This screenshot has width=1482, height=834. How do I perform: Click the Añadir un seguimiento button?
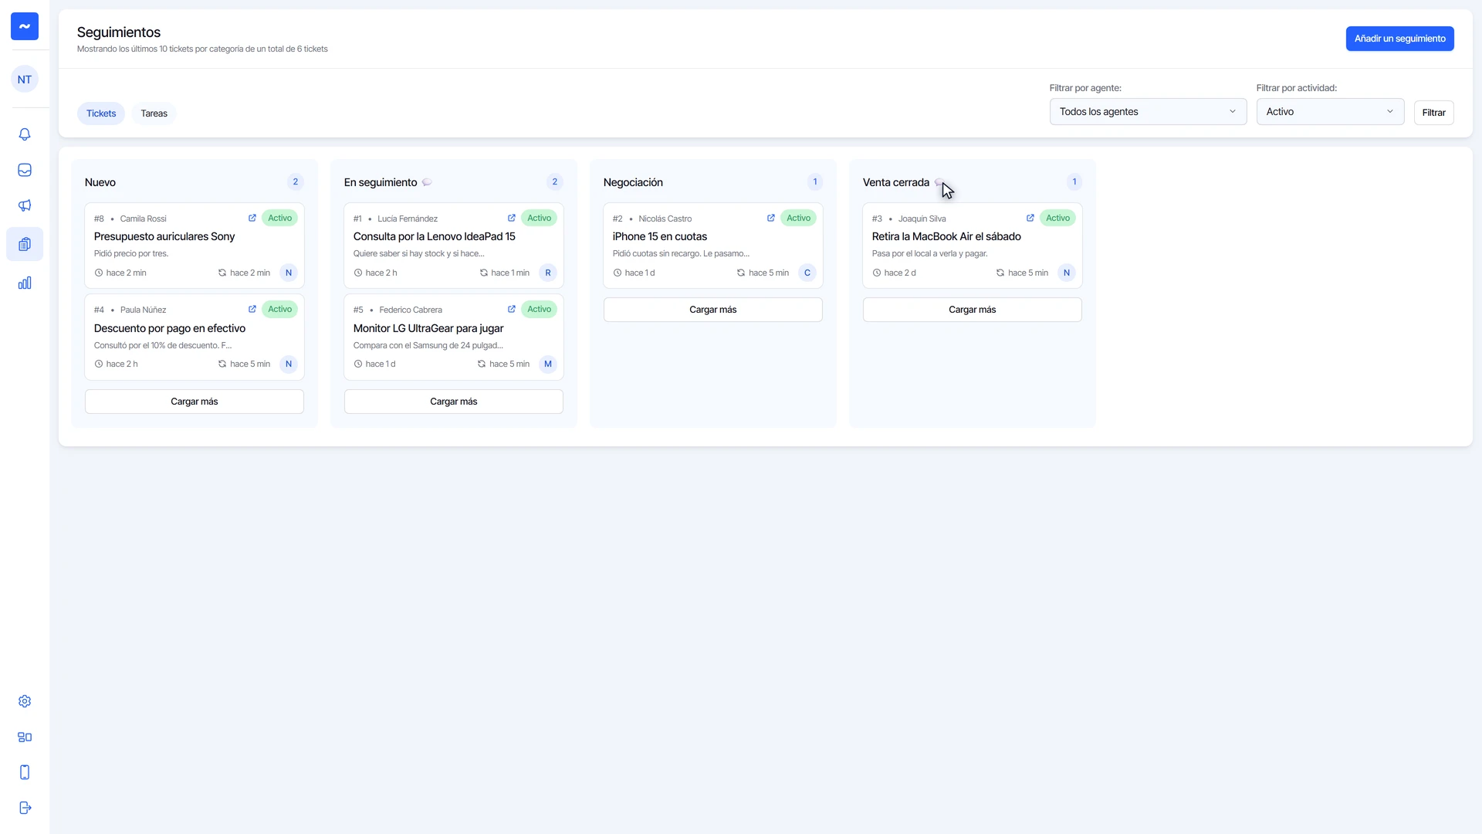(x=1399, y=39)
